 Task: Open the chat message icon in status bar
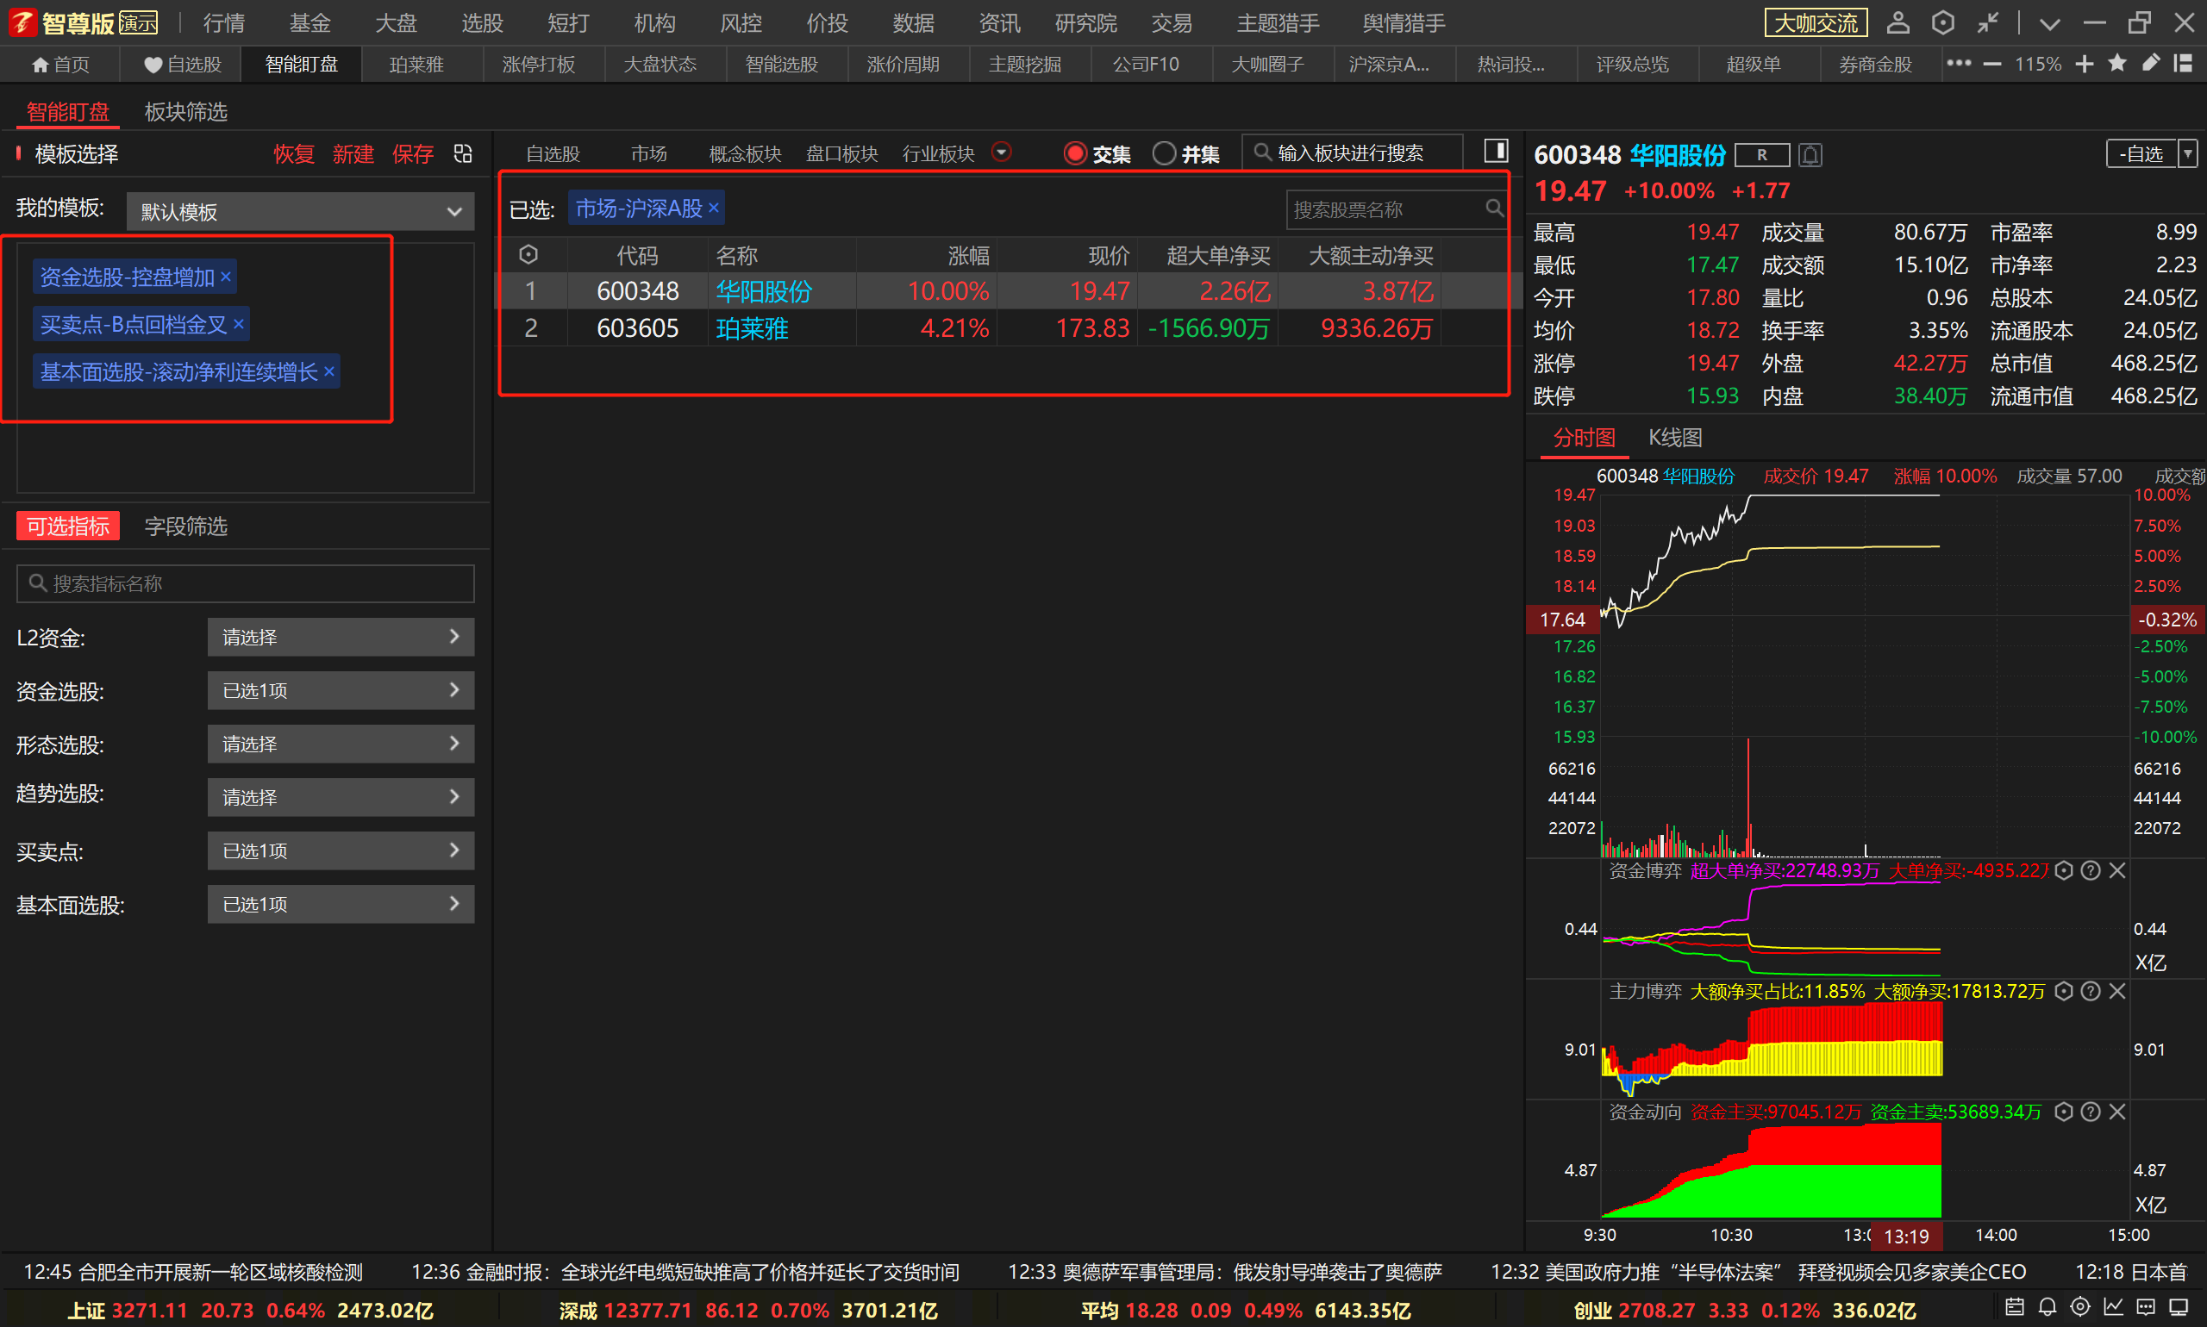(2147, 1307)
